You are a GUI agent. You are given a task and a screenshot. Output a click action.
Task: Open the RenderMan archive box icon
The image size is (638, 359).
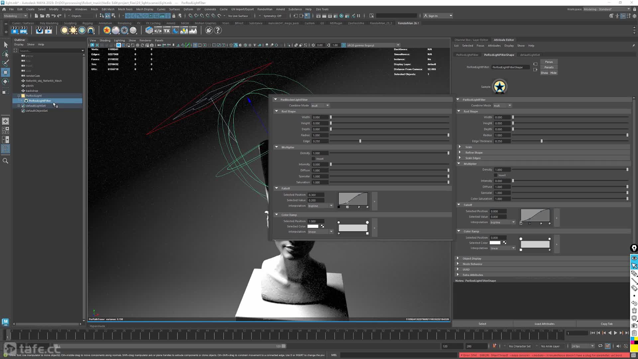tap(149, 31)
